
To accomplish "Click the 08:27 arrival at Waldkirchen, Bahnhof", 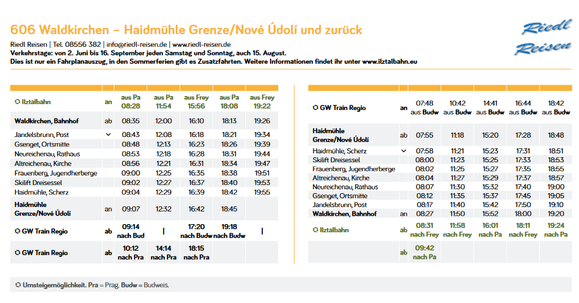I will click(x=424, y=214).
